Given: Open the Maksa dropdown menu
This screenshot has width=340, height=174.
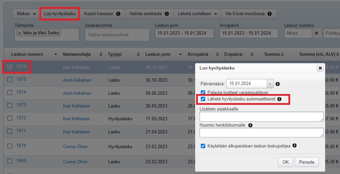Looking at the screenshot, I should click(26, 14).
